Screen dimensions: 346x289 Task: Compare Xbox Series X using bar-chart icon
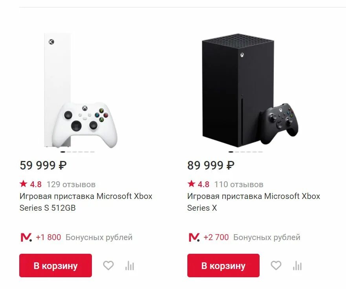297,266
